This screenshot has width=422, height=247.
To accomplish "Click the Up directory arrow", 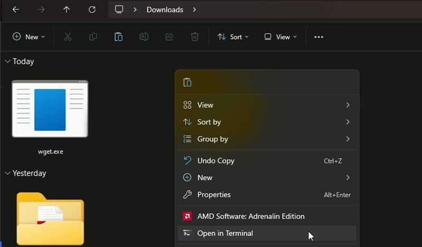I will [x=66, y=9].
